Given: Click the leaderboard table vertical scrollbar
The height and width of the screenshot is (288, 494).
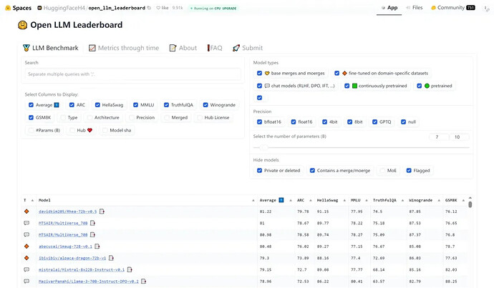Looking at the screenshot, I should click(470, 204).
